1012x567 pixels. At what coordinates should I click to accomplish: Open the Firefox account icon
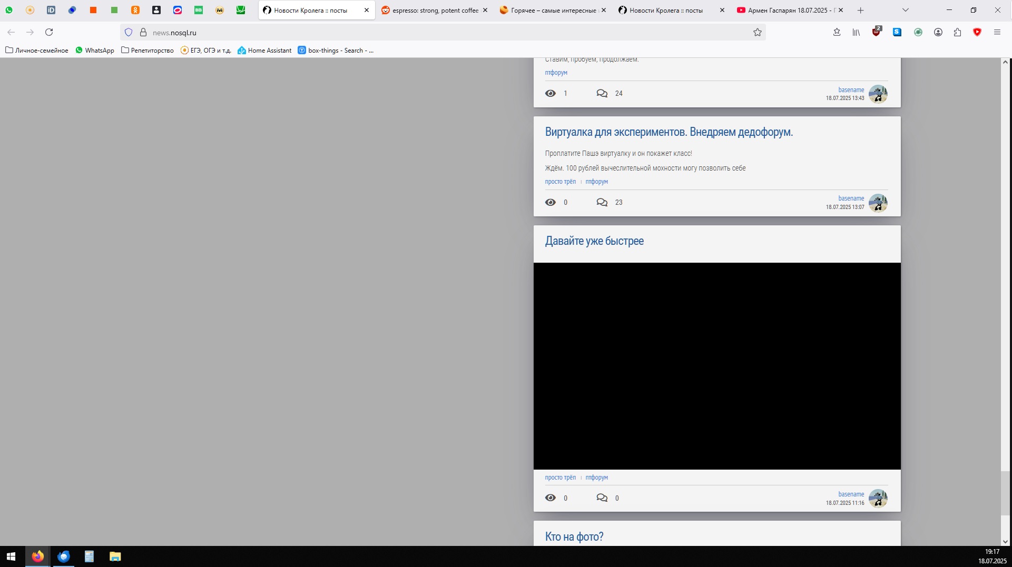pos(938,32)
